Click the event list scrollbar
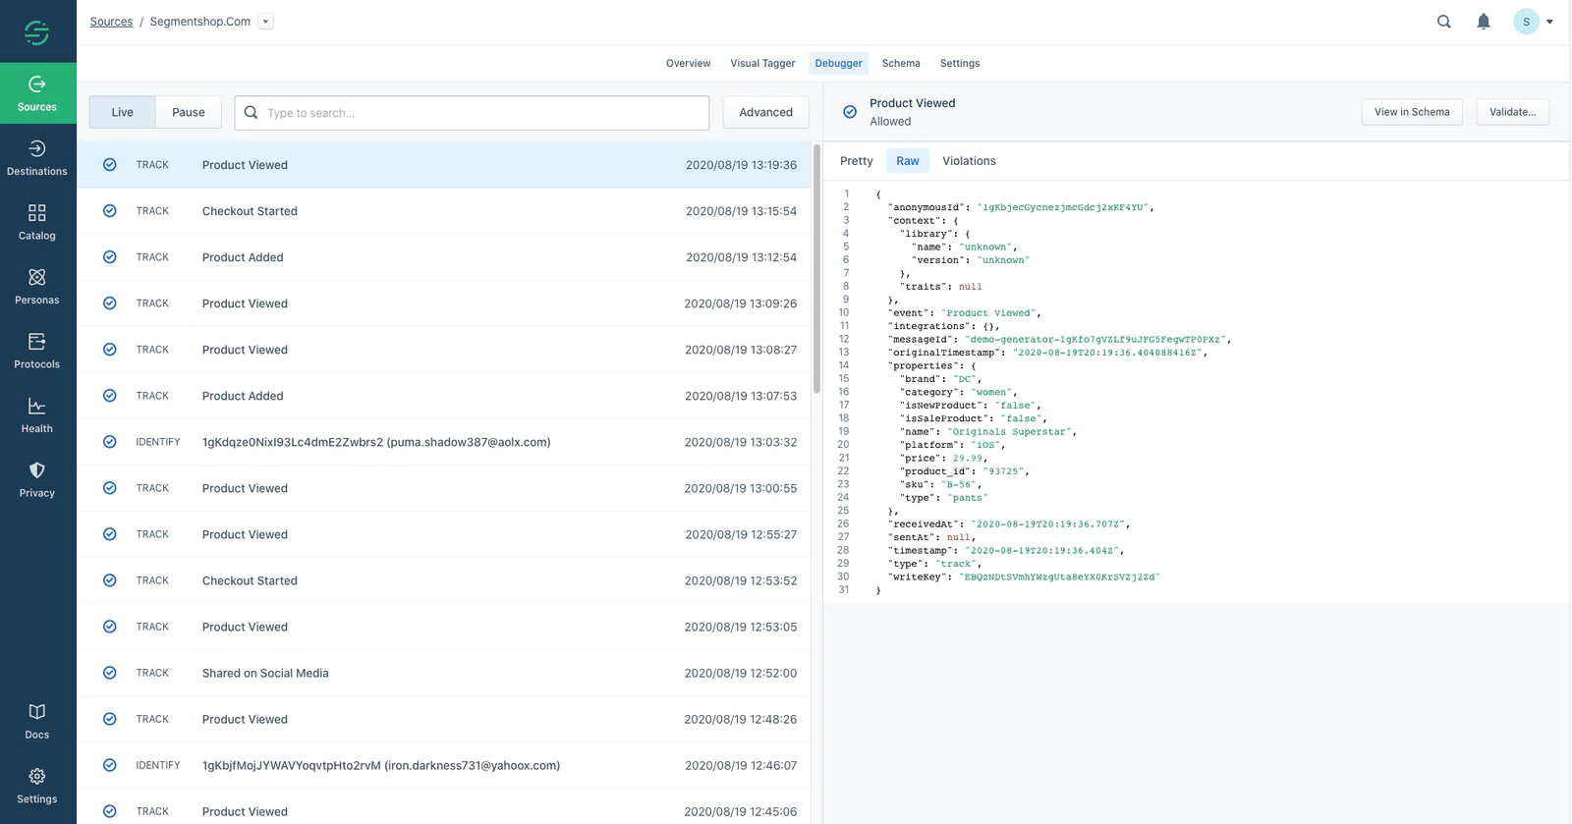The height and width of the screenshot is (824, 1572). tap(816, 267)
